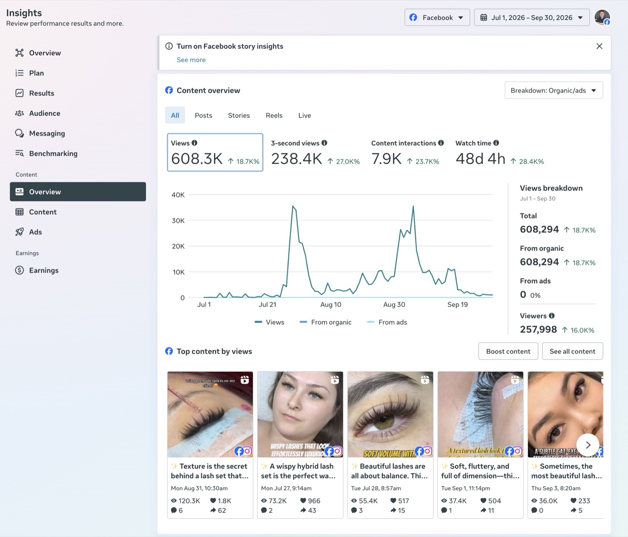This screenshot has width=628, height=537.
Task: Click info icon beside Content interactions
Action: coord(441,143)
